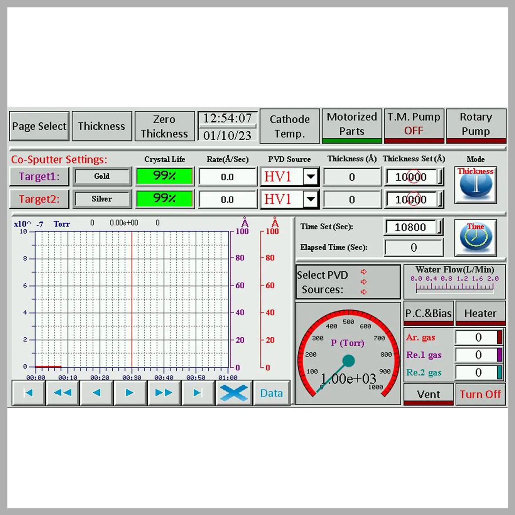Open Page Select menu
This screenshot has height=515, width=515.
coord(39,126)
